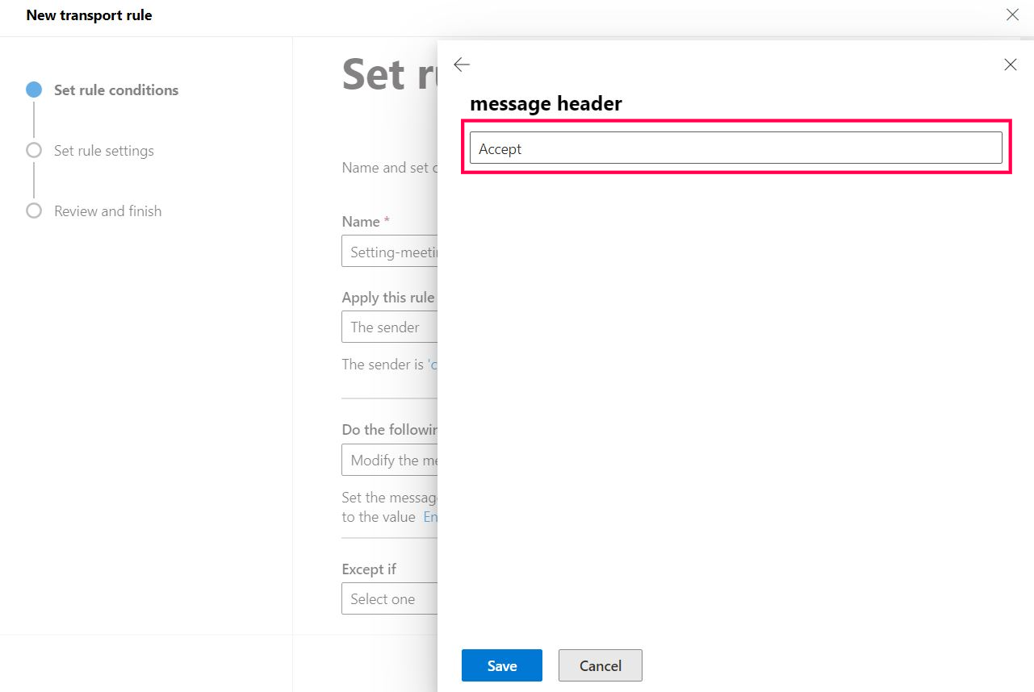Click the 'New transport rule' title text
This screenshot has height=692, width=1034.
coord(89,15)
